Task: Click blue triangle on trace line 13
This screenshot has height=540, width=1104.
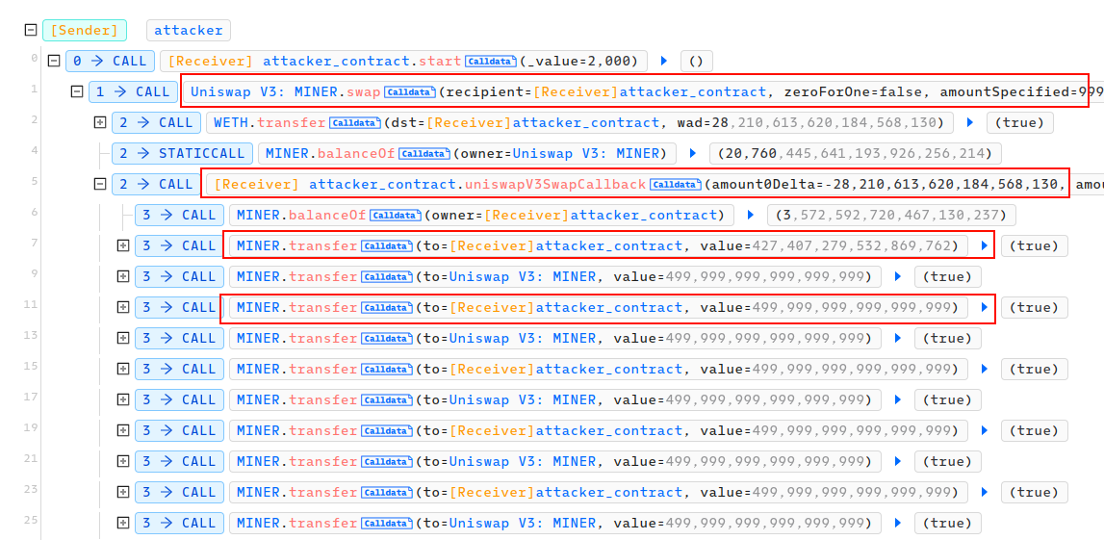Action: [x=898, y=339]
